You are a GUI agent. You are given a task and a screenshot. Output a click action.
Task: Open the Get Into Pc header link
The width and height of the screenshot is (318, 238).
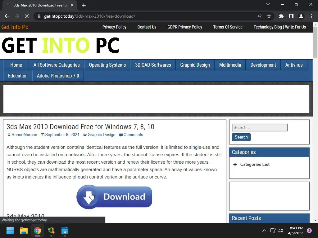(x=15, y=27)
